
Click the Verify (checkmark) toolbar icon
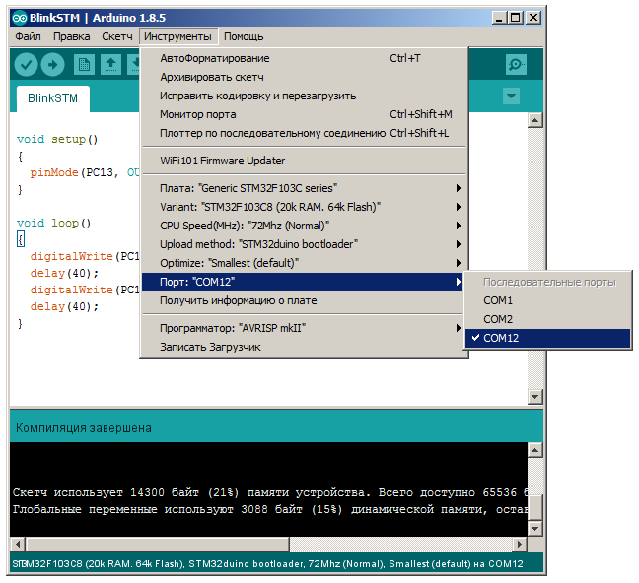pyautogui.click(x=26, y=64)
